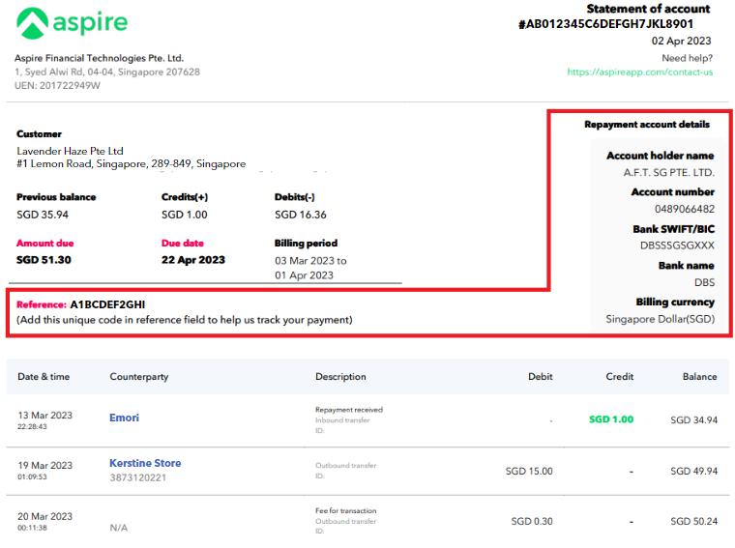The width and height of the screenshot is (735, 548).
Task: Click the N/A counterparty cell
Action: (x=119, y=528)
